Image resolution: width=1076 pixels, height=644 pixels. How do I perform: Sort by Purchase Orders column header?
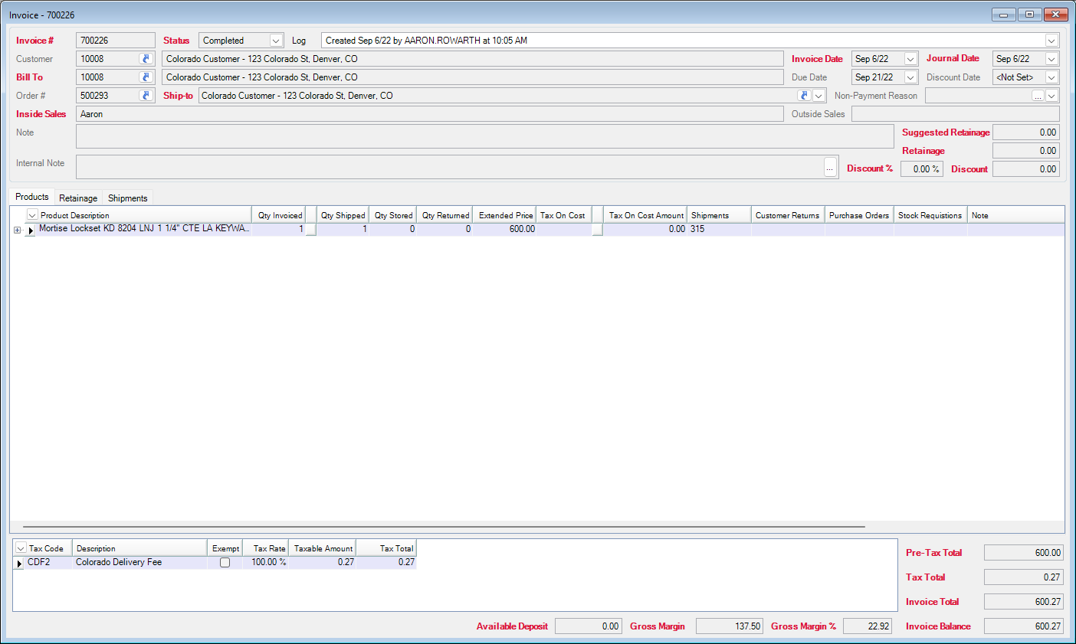[859, 215]
